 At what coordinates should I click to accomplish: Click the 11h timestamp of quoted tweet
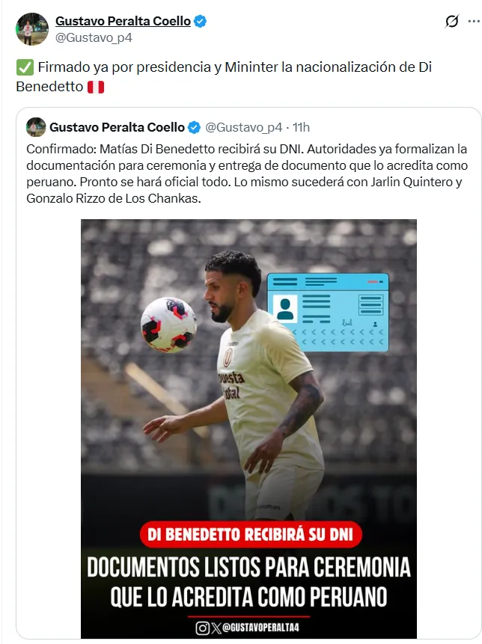point(301,128)
